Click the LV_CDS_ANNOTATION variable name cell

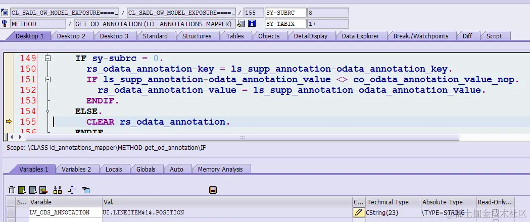(x=66, y=212)
